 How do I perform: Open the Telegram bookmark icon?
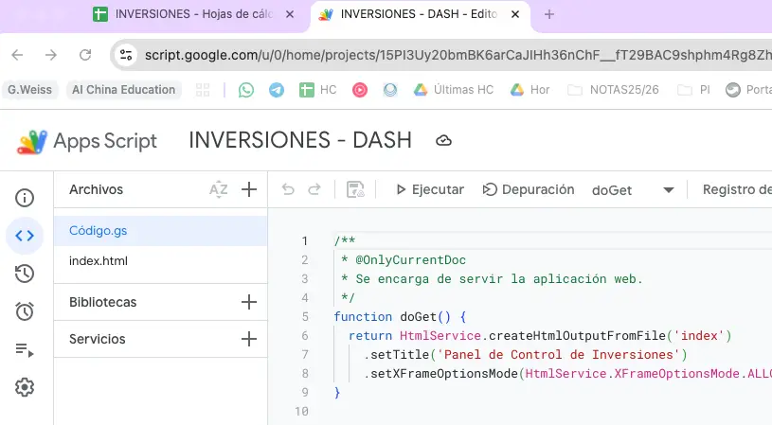coord(277,90)
